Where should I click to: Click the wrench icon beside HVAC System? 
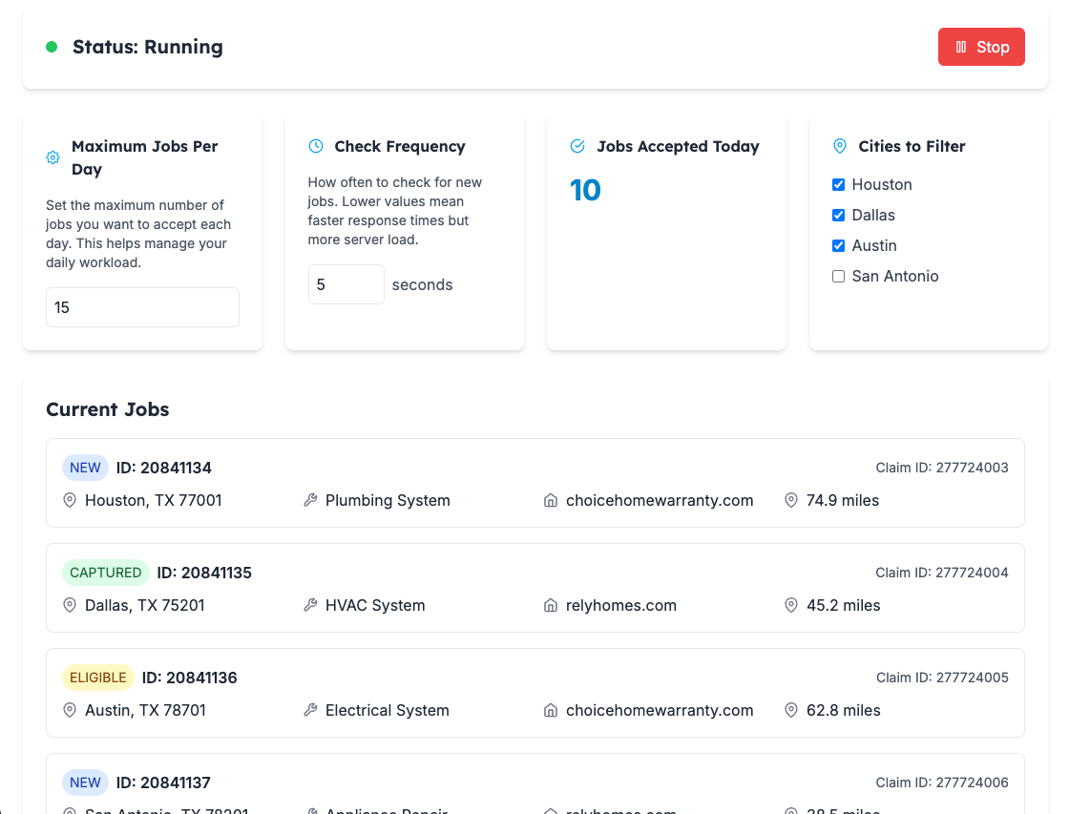pyautogui.click(x=310, y=605)
